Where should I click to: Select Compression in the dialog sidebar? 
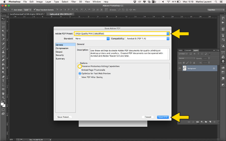(x=62, y=48)
